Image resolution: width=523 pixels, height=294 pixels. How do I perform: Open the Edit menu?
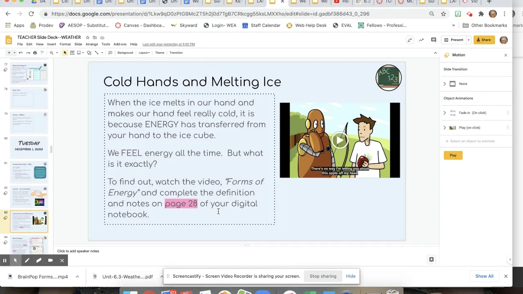(x=29, y=44)
